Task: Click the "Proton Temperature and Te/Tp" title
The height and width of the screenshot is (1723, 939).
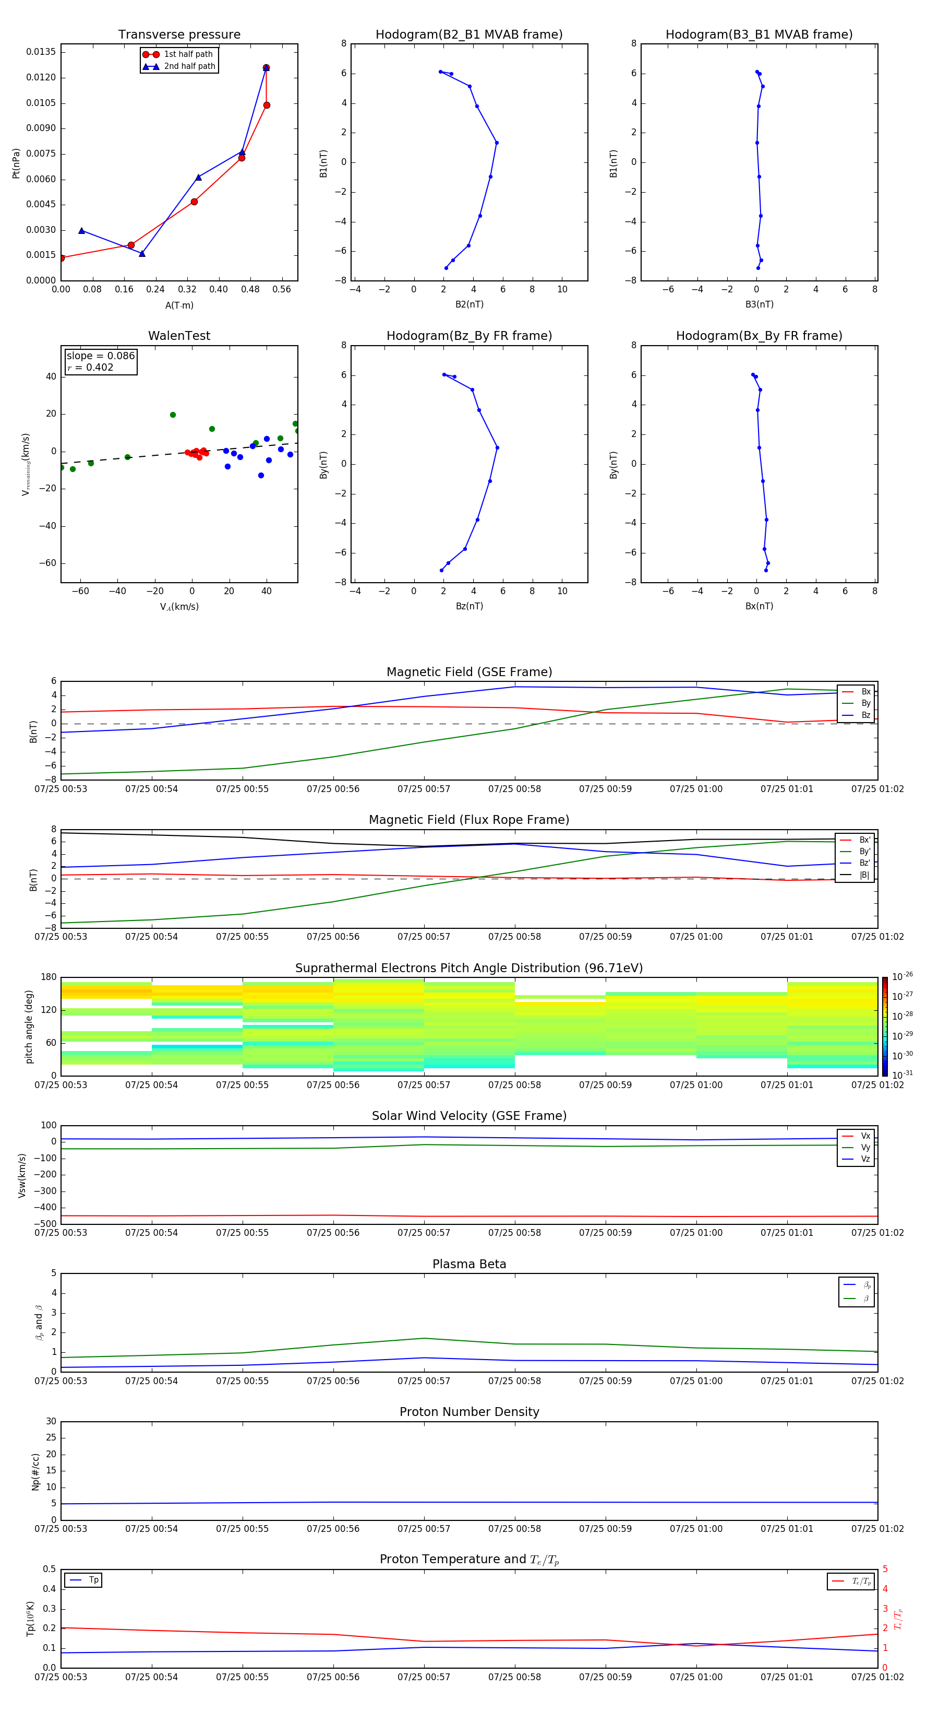Action: 469,1560
